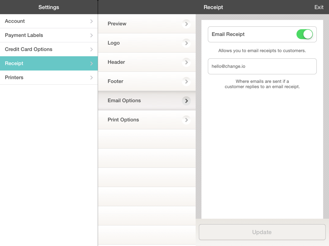
Task: Click the round arrow icon beside Email Options
Action: [x=186, y=101]
